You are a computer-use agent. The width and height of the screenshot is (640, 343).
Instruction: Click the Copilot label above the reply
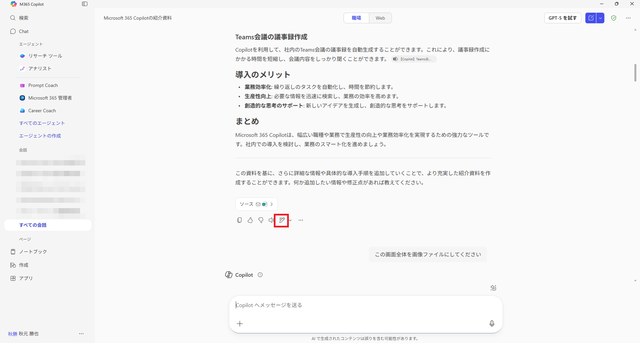tap(244, 275)
